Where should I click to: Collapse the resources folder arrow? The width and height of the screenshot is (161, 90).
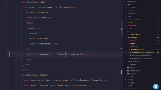click(x=126, y=25)
